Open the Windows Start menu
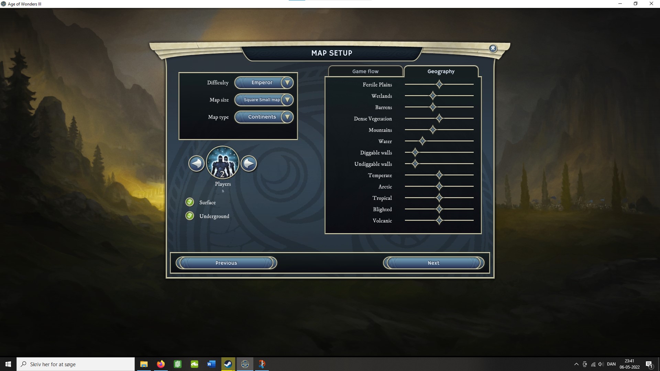Viewport: 660px width, 371px height. click(x=8, y=364)
